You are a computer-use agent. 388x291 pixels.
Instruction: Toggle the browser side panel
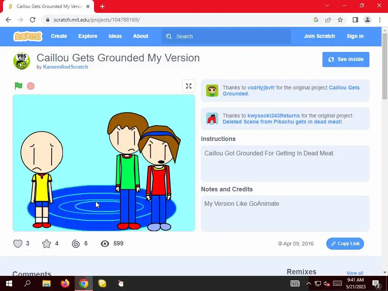coord(355,20)
